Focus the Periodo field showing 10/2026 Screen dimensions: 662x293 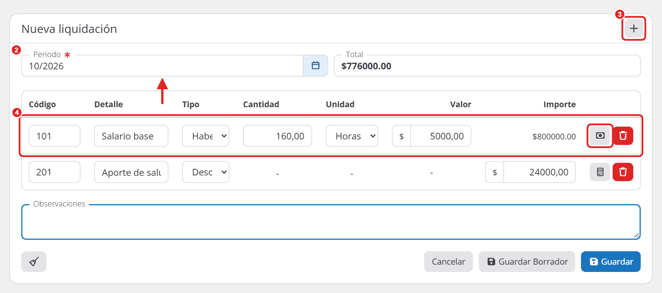pyautogui.click(x=162, y=66)
